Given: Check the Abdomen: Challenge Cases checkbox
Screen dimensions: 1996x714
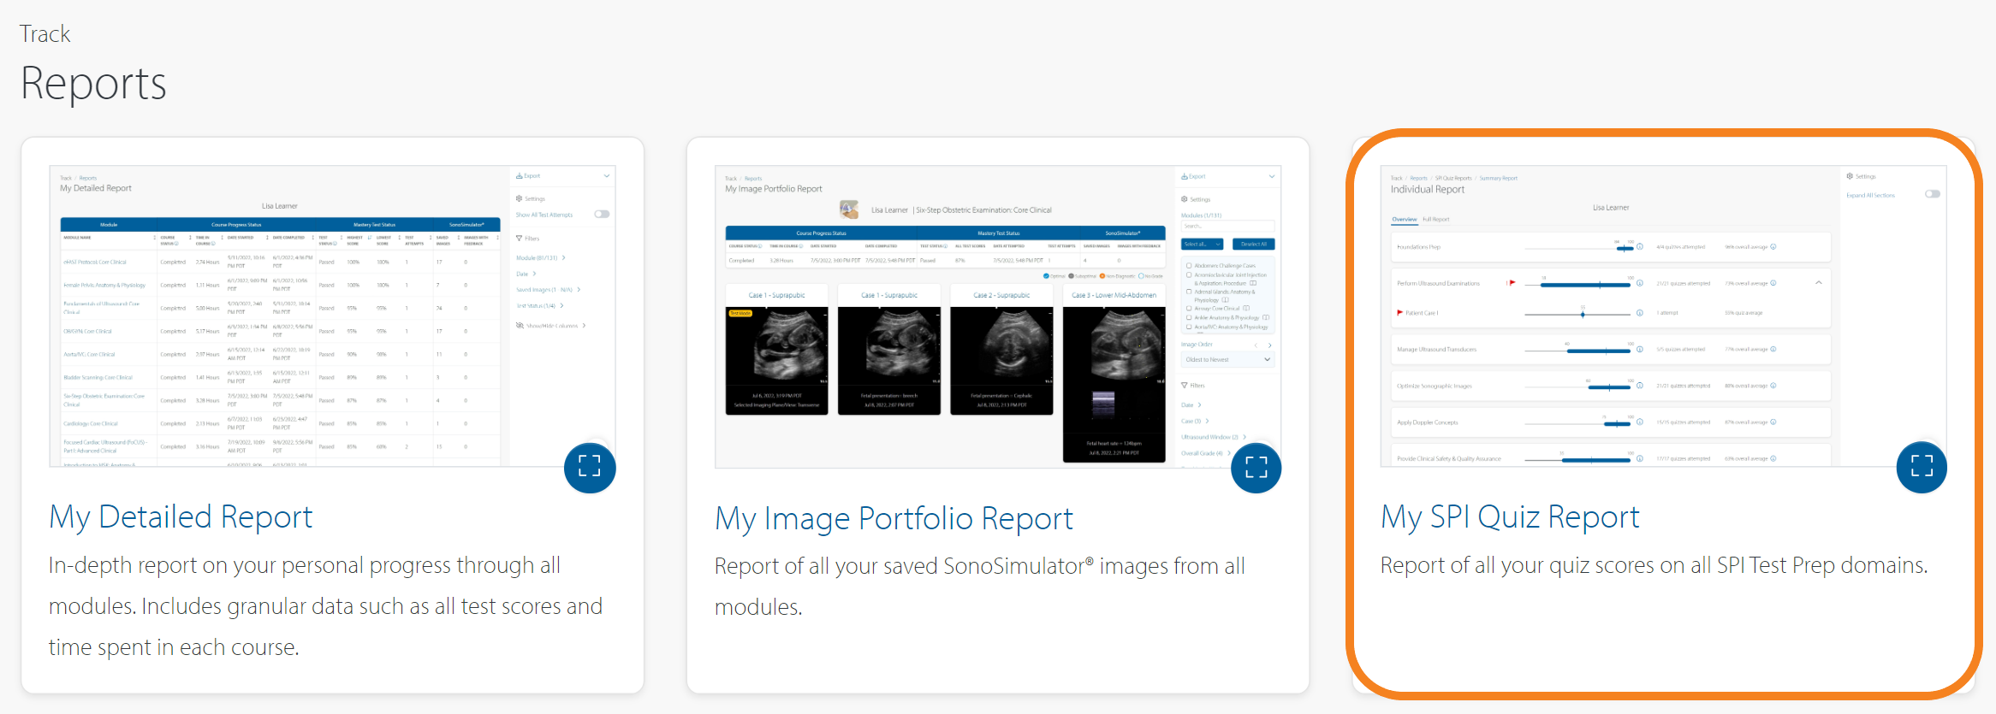Looking at the screenshot, I should coord(1189,266).
